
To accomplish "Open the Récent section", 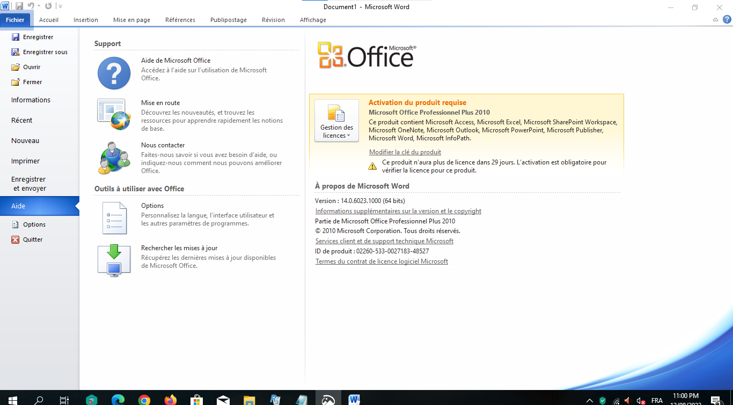I will click(22, 120).
